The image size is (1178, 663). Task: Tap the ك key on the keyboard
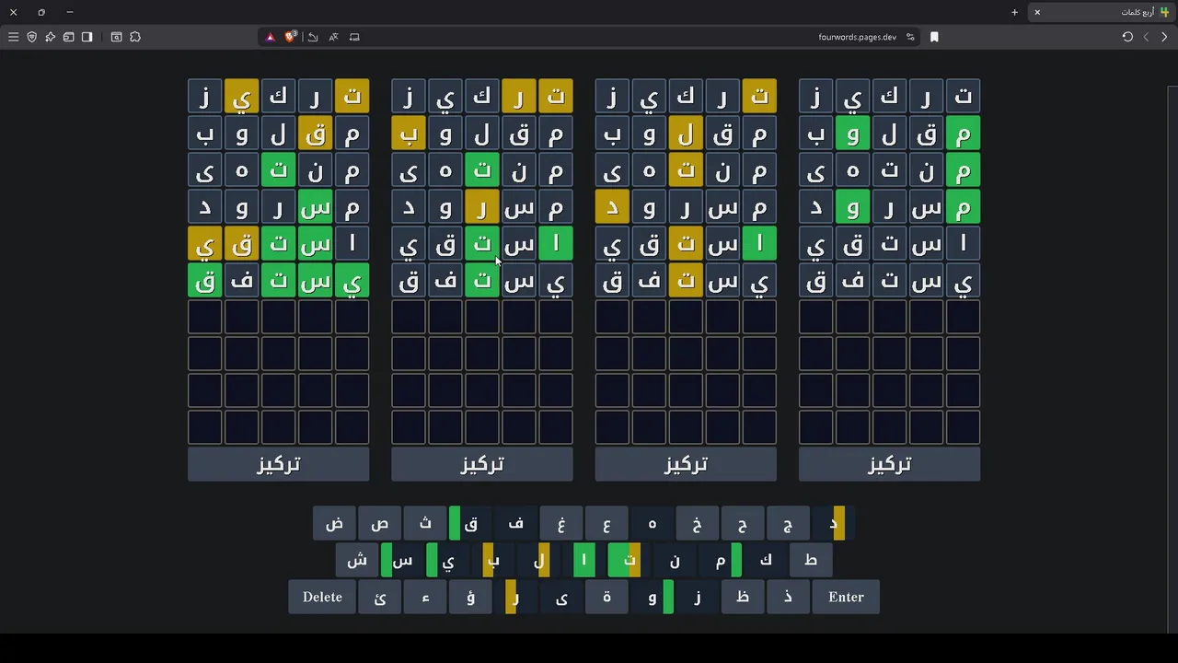[x=766, y=560]
